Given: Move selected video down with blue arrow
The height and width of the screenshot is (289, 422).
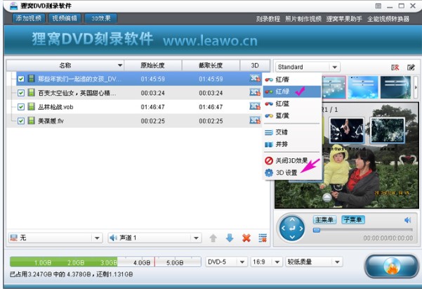Looking at the screenshot, I should (x=229, y=238).
